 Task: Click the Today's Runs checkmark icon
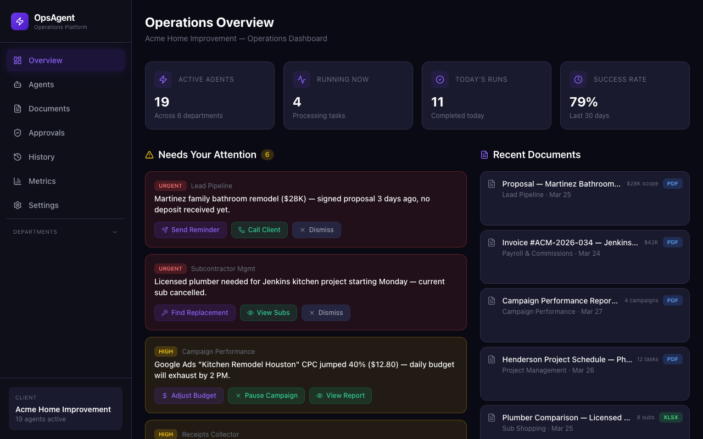pos(440,80)
